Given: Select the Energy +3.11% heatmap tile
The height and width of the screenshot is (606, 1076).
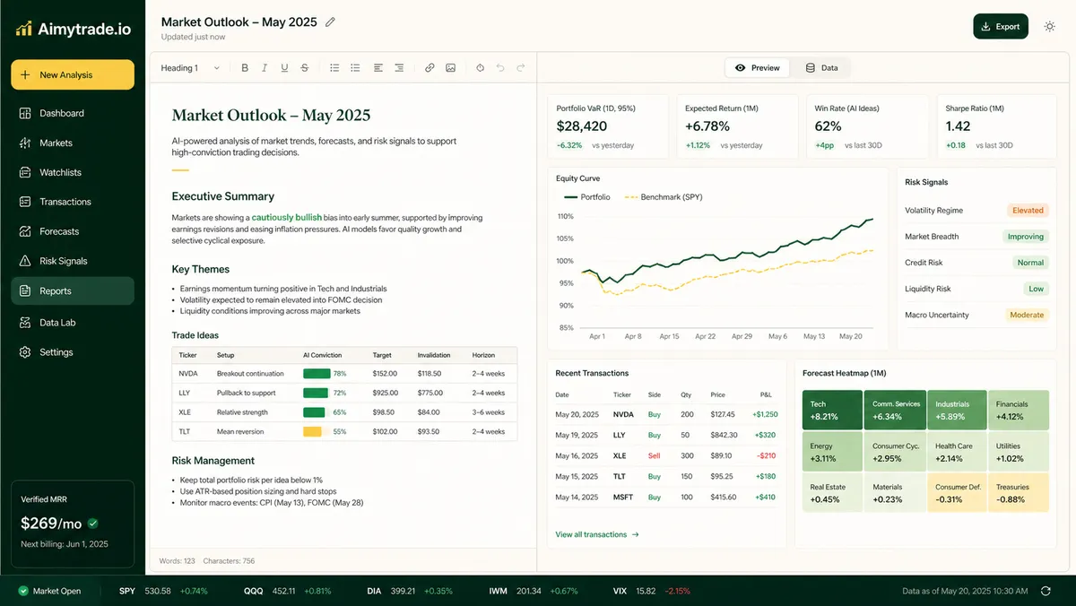Looking at the screenshot, I should 832,452.
